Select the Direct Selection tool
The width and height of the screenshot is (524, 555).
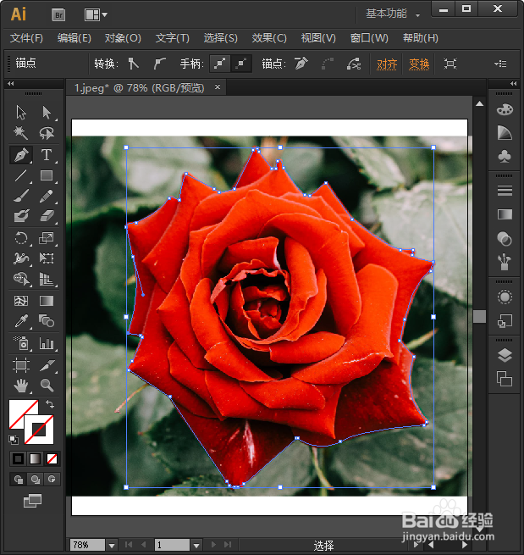tap(47, 113)
